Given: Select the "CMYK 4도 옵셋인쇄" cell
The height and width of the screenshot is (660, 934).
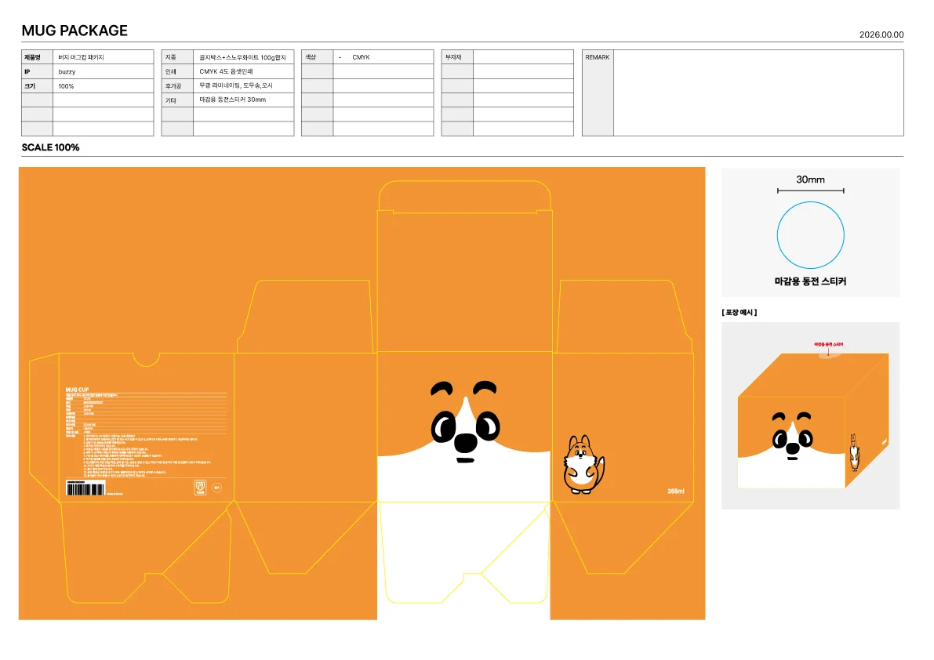Looking at the screenshot, I should pos(244,71).
